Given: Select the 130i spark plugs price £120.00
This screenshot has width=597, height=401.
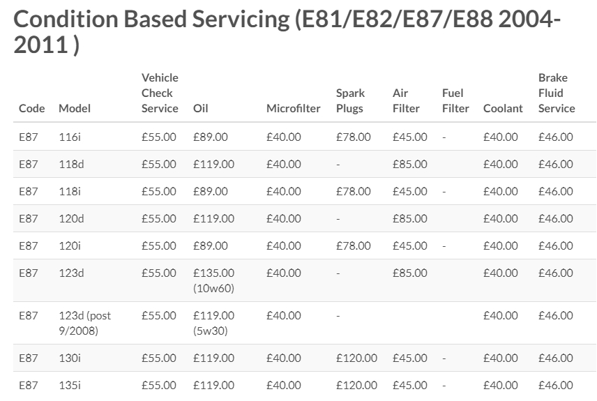Looking at the screenshot, I should [357, 358].
